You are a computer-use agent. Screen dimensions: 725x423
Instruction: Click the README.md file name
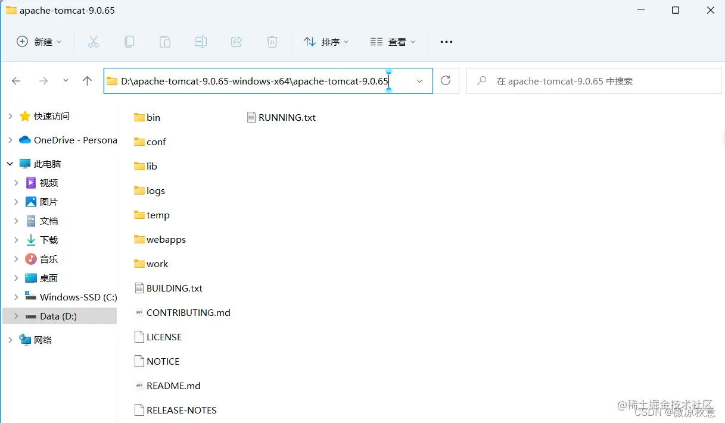click(174, 386)
